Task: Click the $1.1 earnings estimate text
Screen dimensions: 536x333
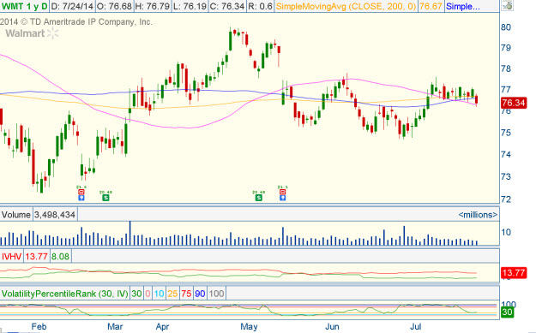Action: click(282, 187)
